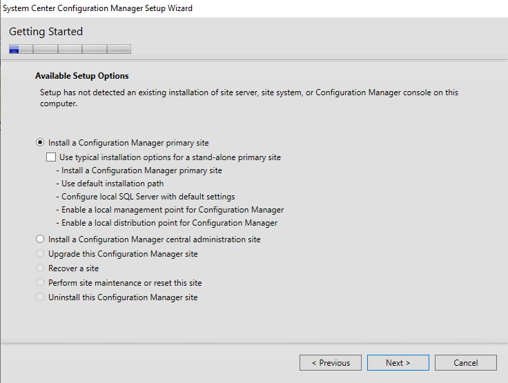The image size is (508, 383).
Task: Cancel the setup wizard
Action: coord(466,362)
